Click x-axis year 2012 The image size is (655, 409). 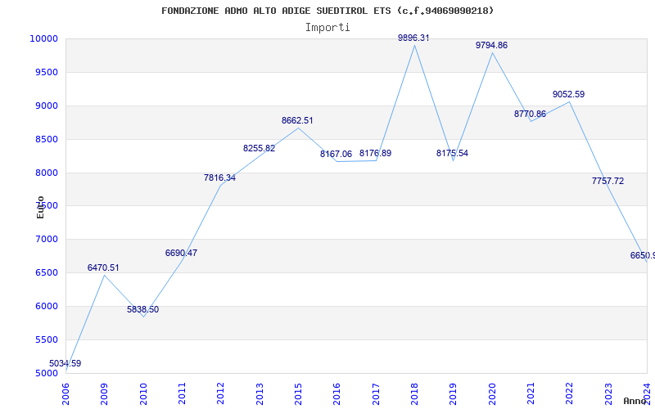[220, 394]
